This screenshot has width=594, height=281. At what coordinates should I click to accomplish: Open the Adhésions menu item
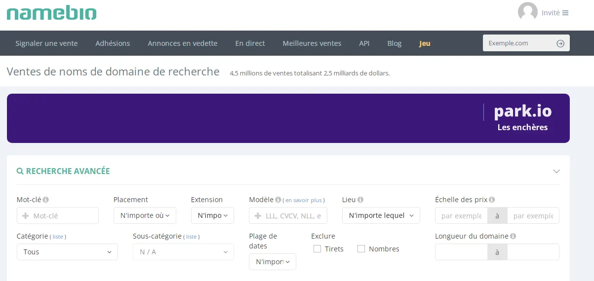(x=113, y=43)
